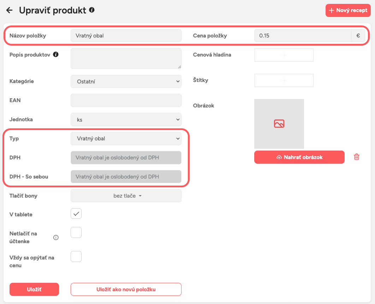Click the Nový recept button
This screenshot has width=375, height=304.
348,11
